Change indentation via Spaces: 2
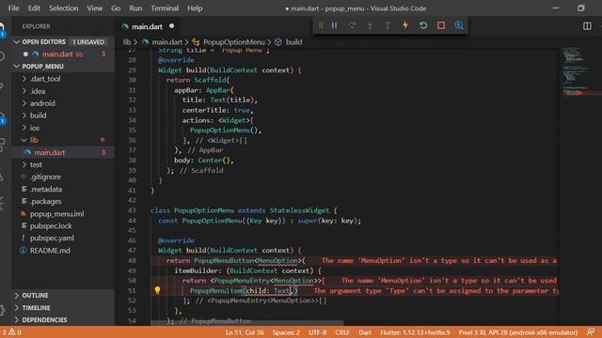The width and height of the screenshot is (602, 338). pos(286,332)
